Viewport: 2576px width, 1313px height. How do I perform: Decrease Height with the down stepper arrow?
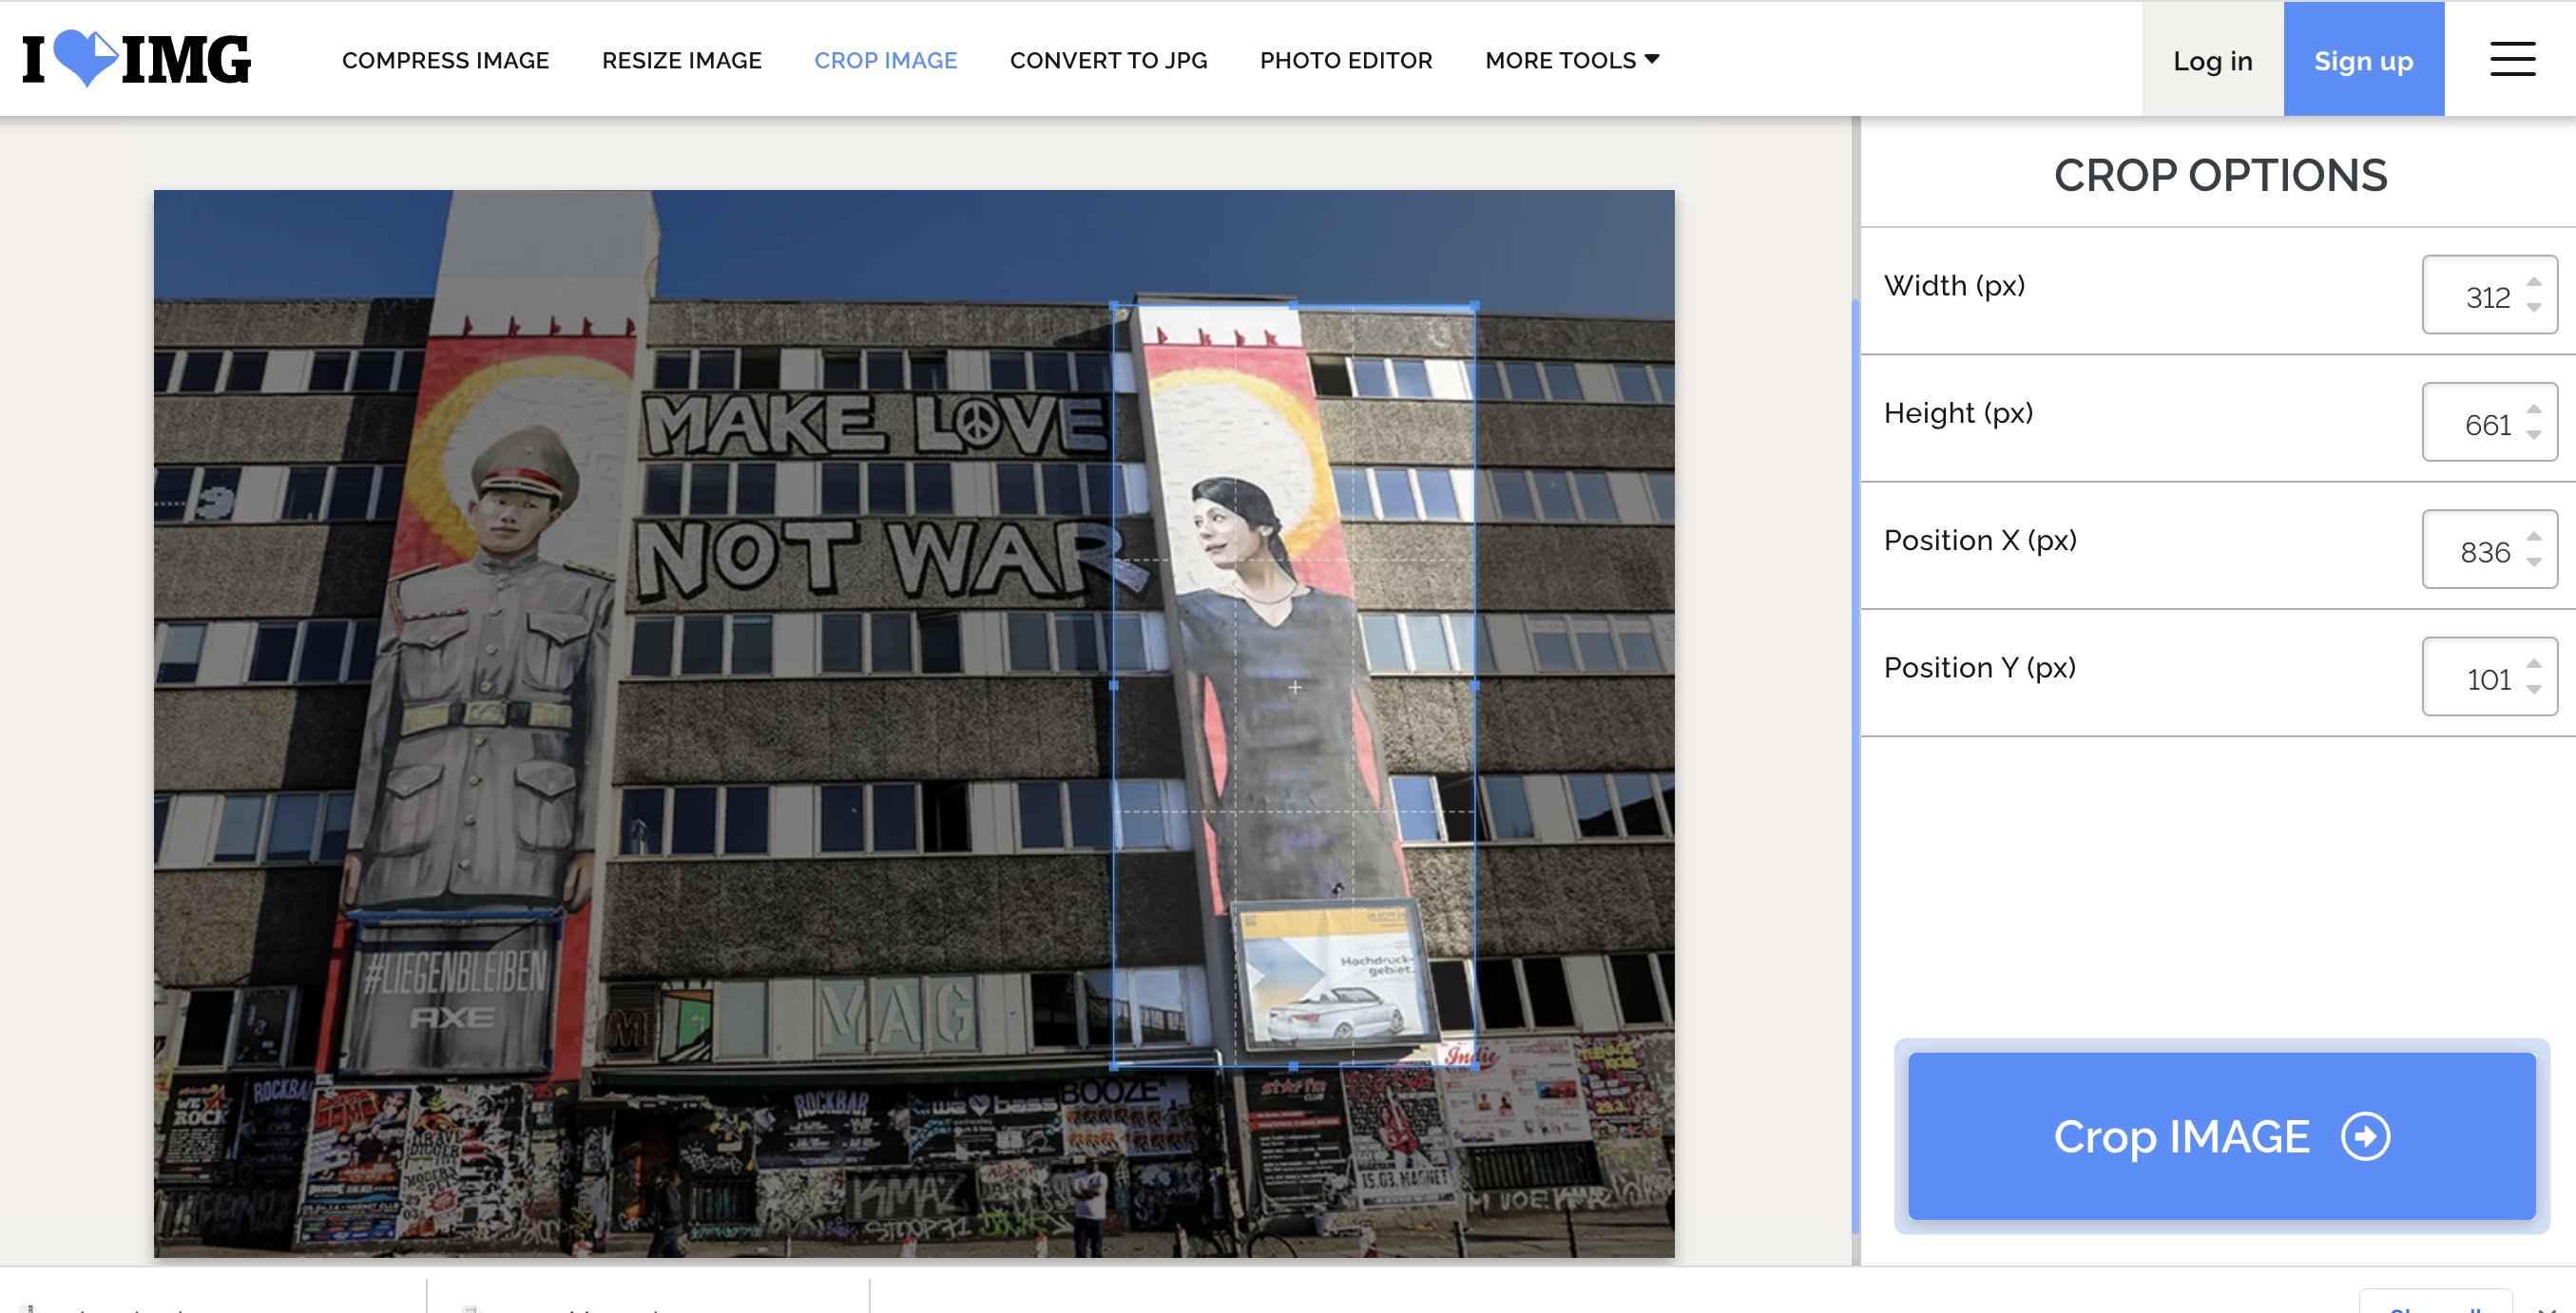[2534, 435]
